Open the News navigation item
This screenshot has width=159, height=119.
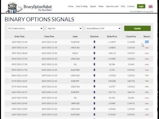pyautogui.click(x=101, y=6)
